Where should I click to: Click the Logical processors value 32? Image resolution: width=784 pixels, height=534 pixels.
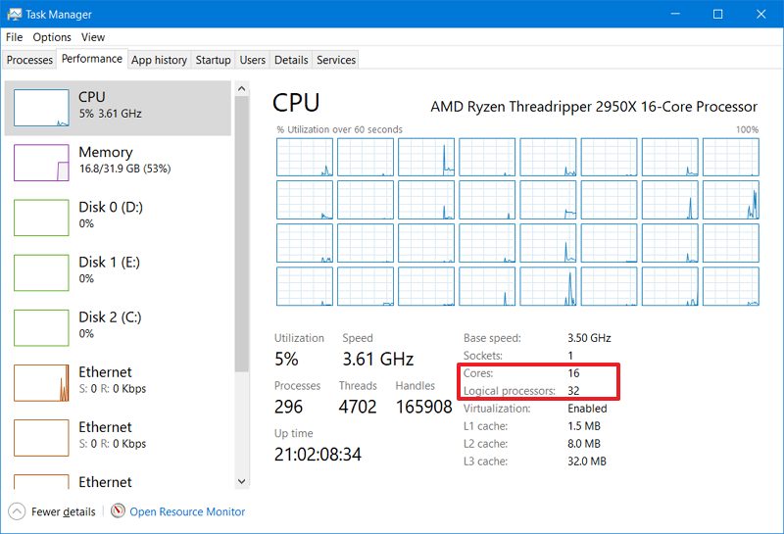click(x=573, y=391)
